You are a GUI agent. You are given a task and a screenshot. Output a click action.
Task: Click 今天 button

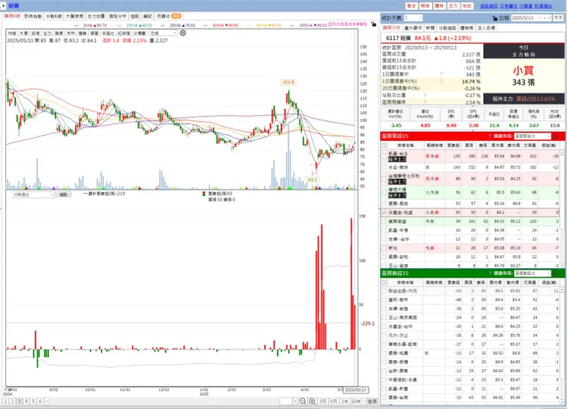(x=559, y=18)
